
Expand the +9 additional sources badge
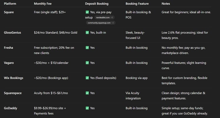pos(112,18)
